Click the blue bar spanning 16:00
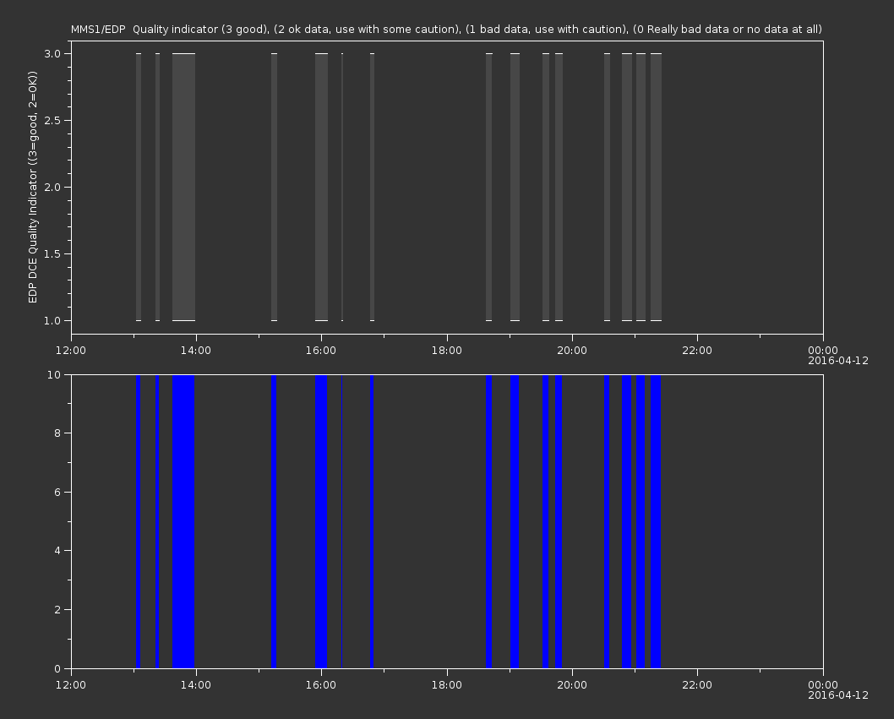 [x=321, y=521]
